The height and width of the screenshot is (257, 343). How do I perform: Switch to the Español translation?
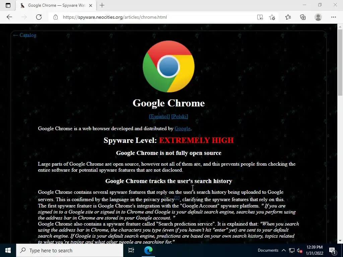[x=159, y=116]
